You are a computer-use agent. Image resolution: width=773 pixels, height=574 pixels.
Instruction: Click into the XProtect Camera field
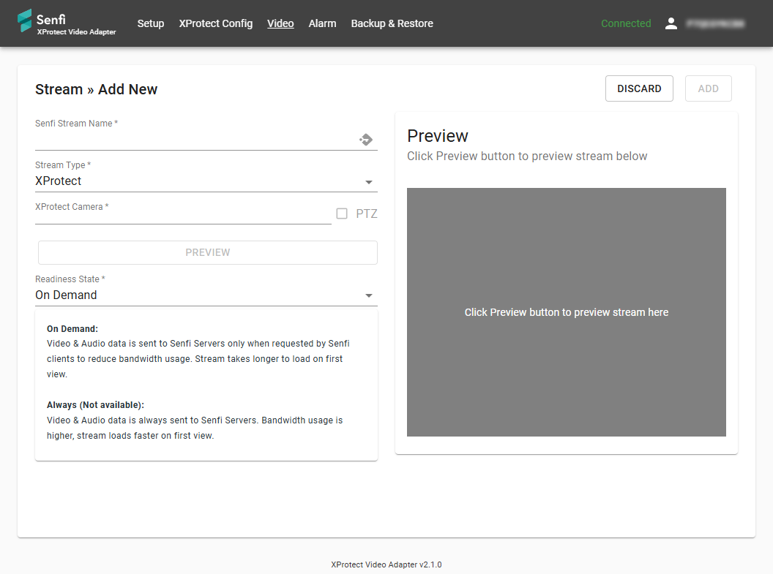pyautogui.click(x=183, y=214)
